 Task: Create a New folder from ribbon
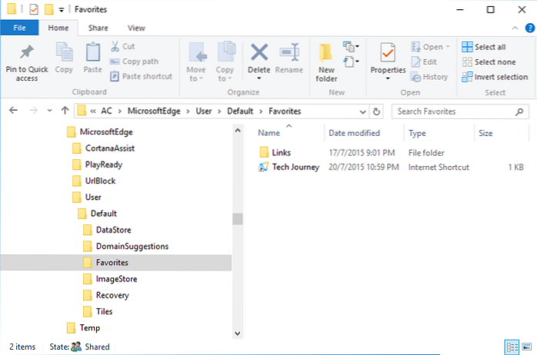click(326, 60)
